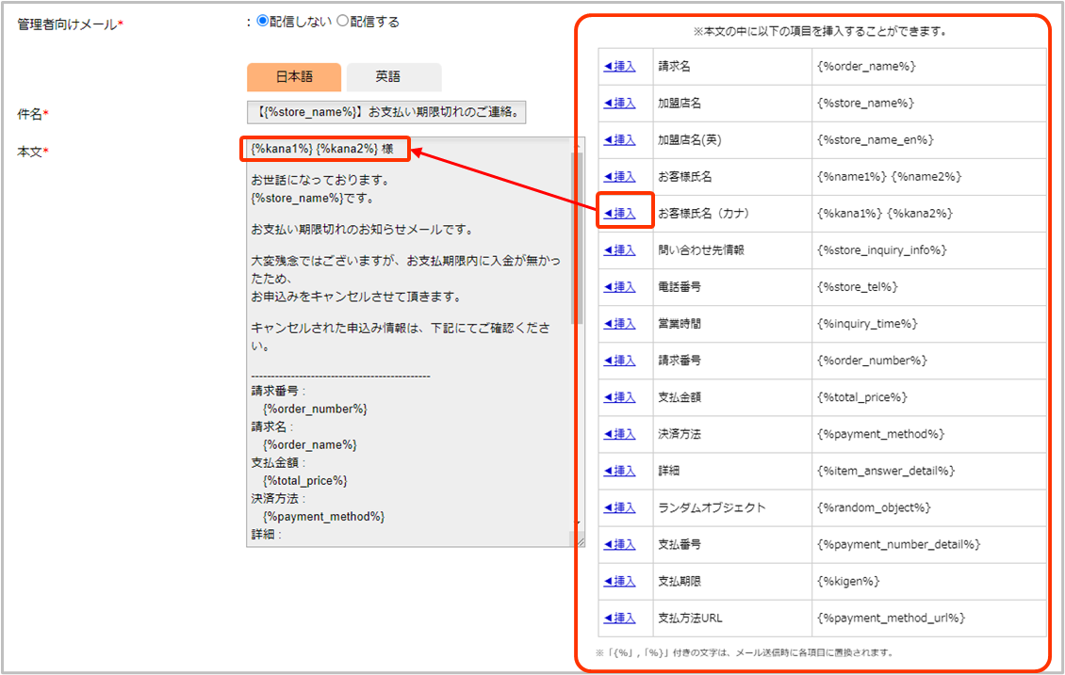This screenshot has height=675, width=1065.
Task: Insert the 加盟店名 placeholder
Action: tap(619, 104)
